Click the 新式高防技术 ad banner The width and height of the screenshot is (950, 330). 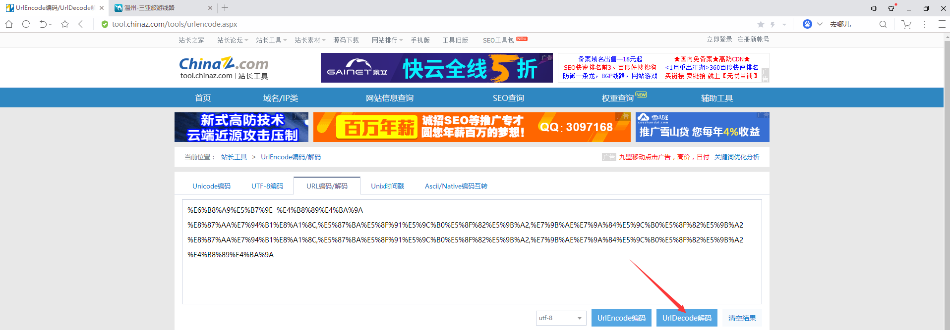[x=241, y=127]
